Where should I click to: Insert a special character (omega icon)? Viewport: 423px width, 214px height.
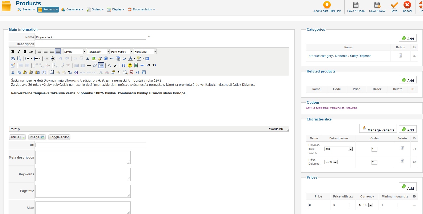[124, 66]
